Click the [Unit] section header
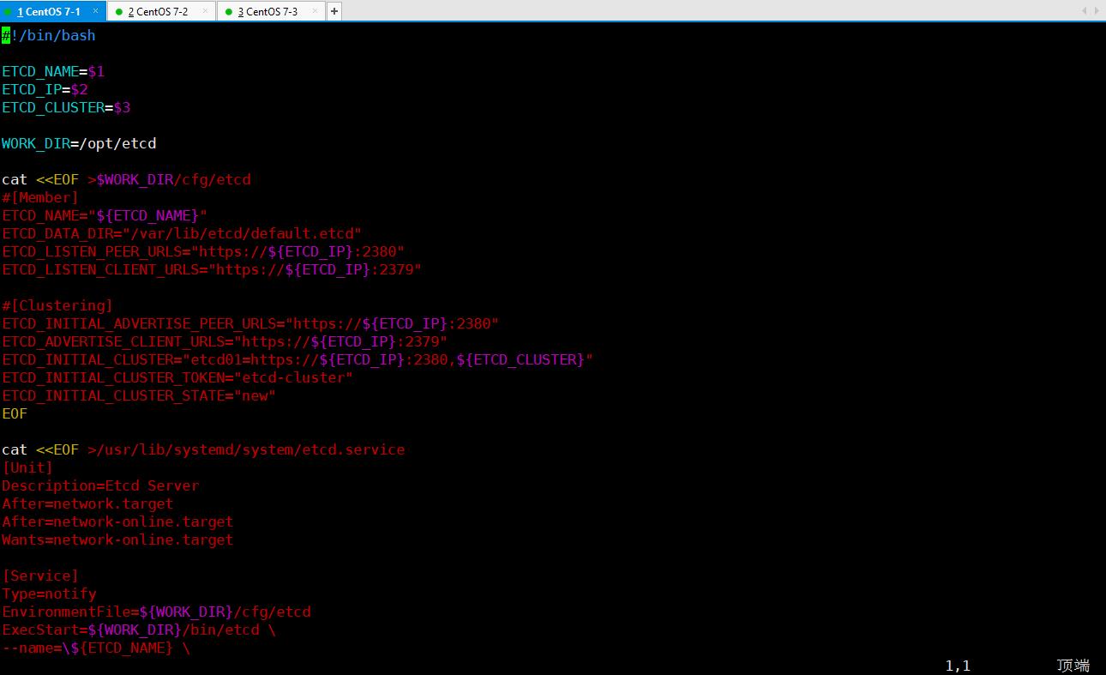This screenshot has width=1106, height=675. tap(27, 467)
